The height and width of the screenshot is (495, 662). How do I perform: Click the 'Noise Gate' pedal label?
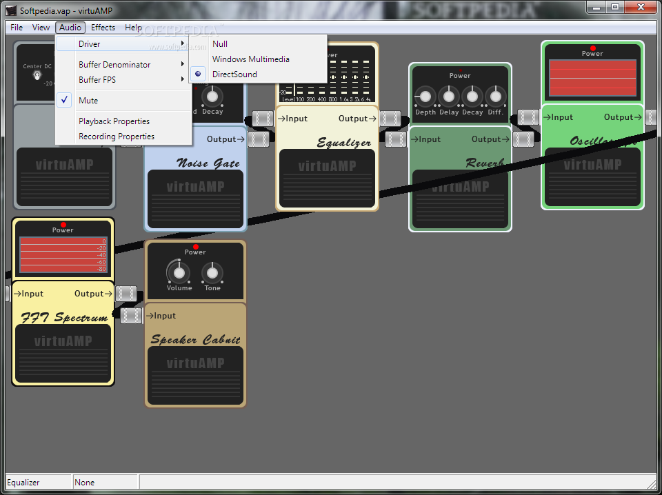pyautogui.click(x=208, y=163)
